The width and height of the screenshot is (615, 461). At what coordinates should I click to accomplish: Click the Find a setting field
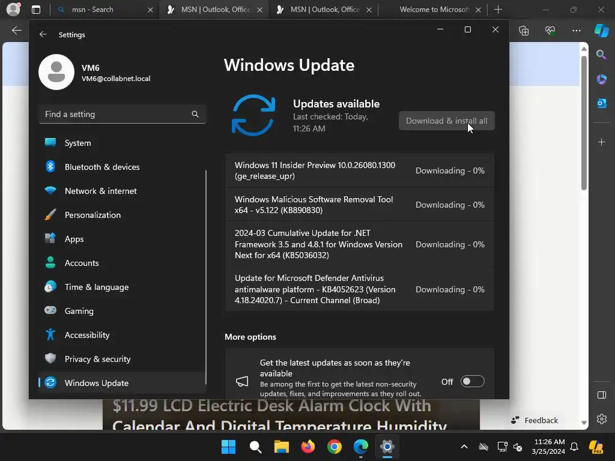pos(123,114)
